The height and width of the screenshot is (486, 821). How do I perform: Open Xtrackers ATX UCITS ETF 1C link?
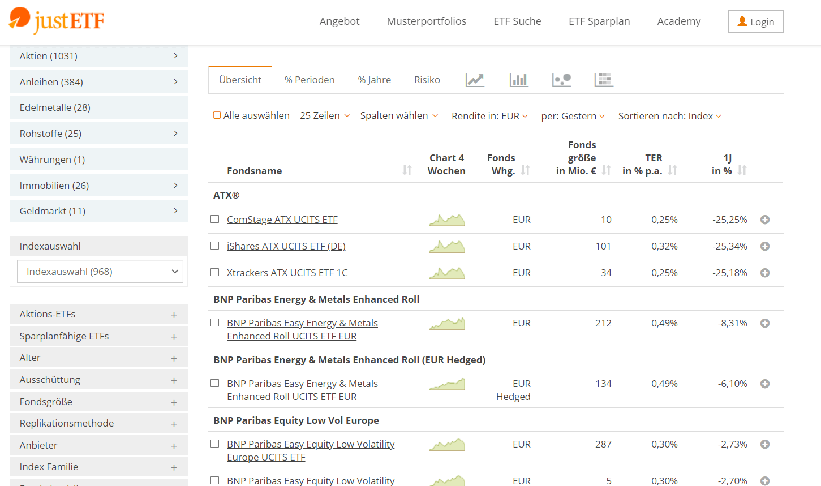pyautogui.click(x=287, y=273)
